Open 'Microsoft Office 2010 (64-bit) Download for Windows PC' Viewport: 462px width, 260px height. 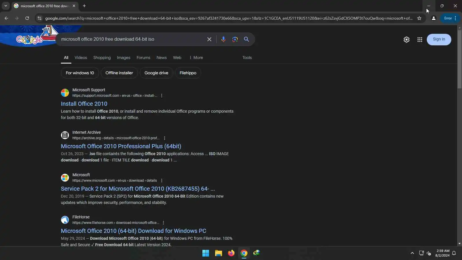coord(134,231)
